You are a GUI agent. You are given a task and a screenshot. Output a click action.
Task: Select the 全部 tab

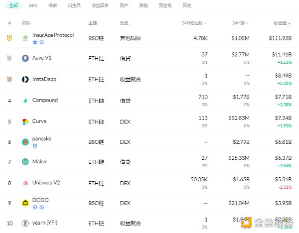click(13, 5)
